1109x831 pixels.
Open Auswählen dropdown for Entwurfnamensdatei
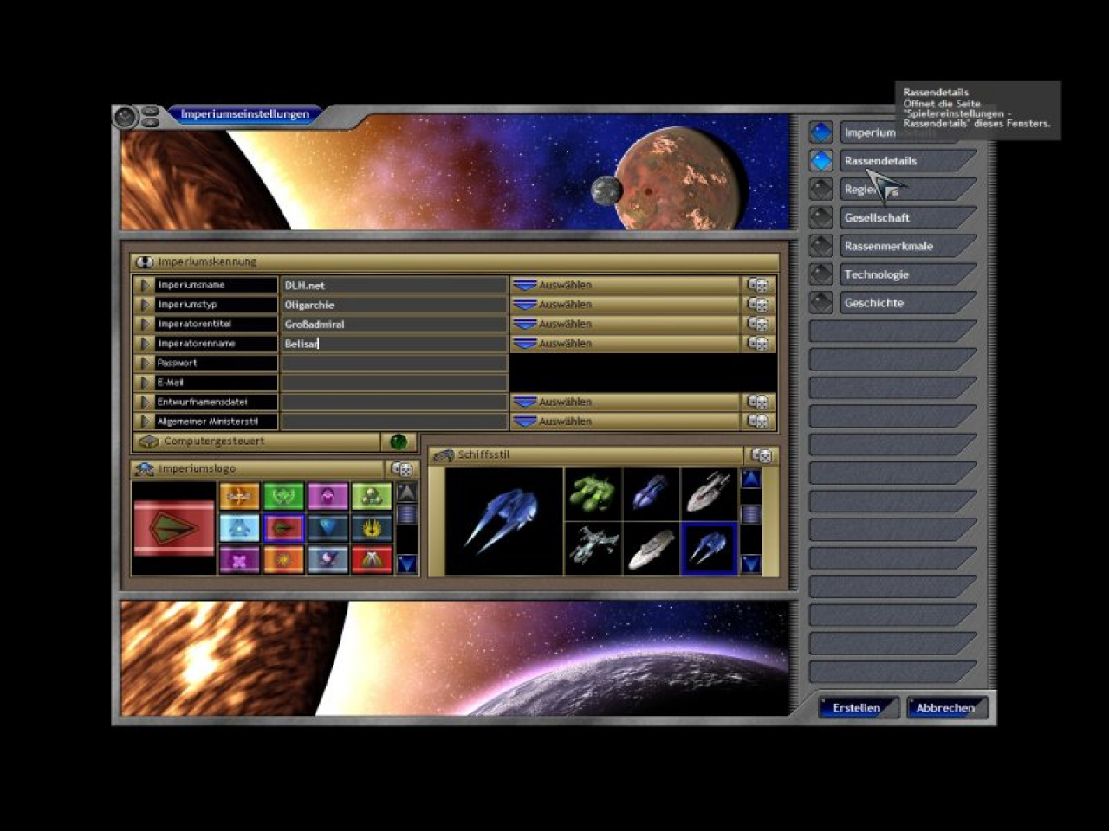coord(625,402)
